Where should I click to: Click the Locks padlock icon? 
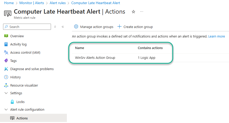tap(12, 102)
